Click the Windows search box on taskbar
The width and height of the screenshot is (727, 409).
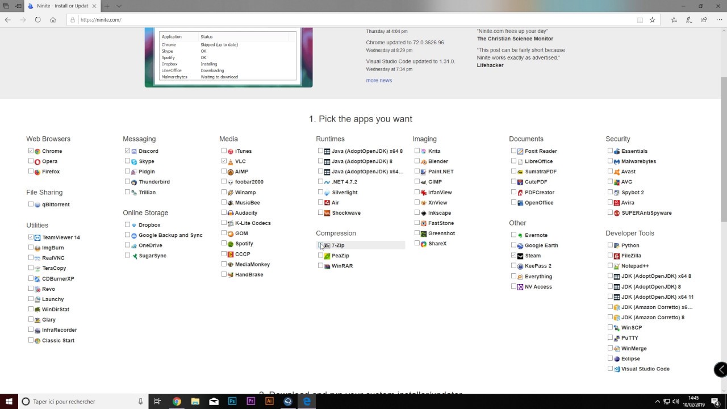coord(83,401)
